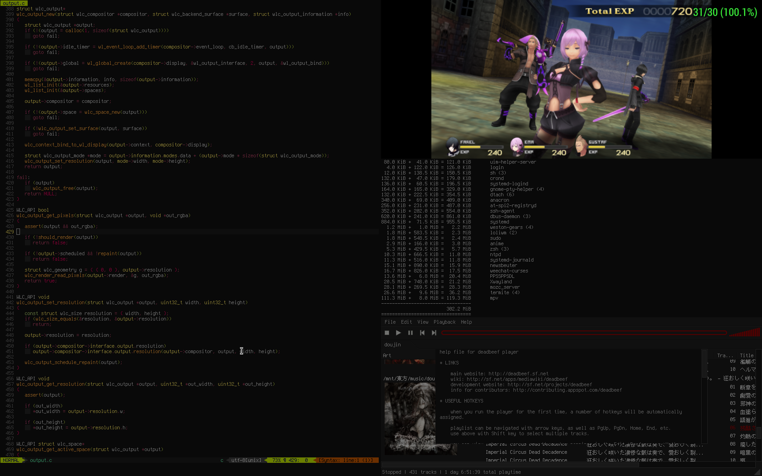Select playlist track row numbered 04
This screenshot has width=762, height=476.
(742, 412)
